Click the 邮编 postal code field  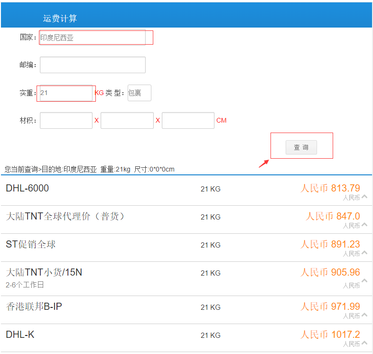pos(93,65)
